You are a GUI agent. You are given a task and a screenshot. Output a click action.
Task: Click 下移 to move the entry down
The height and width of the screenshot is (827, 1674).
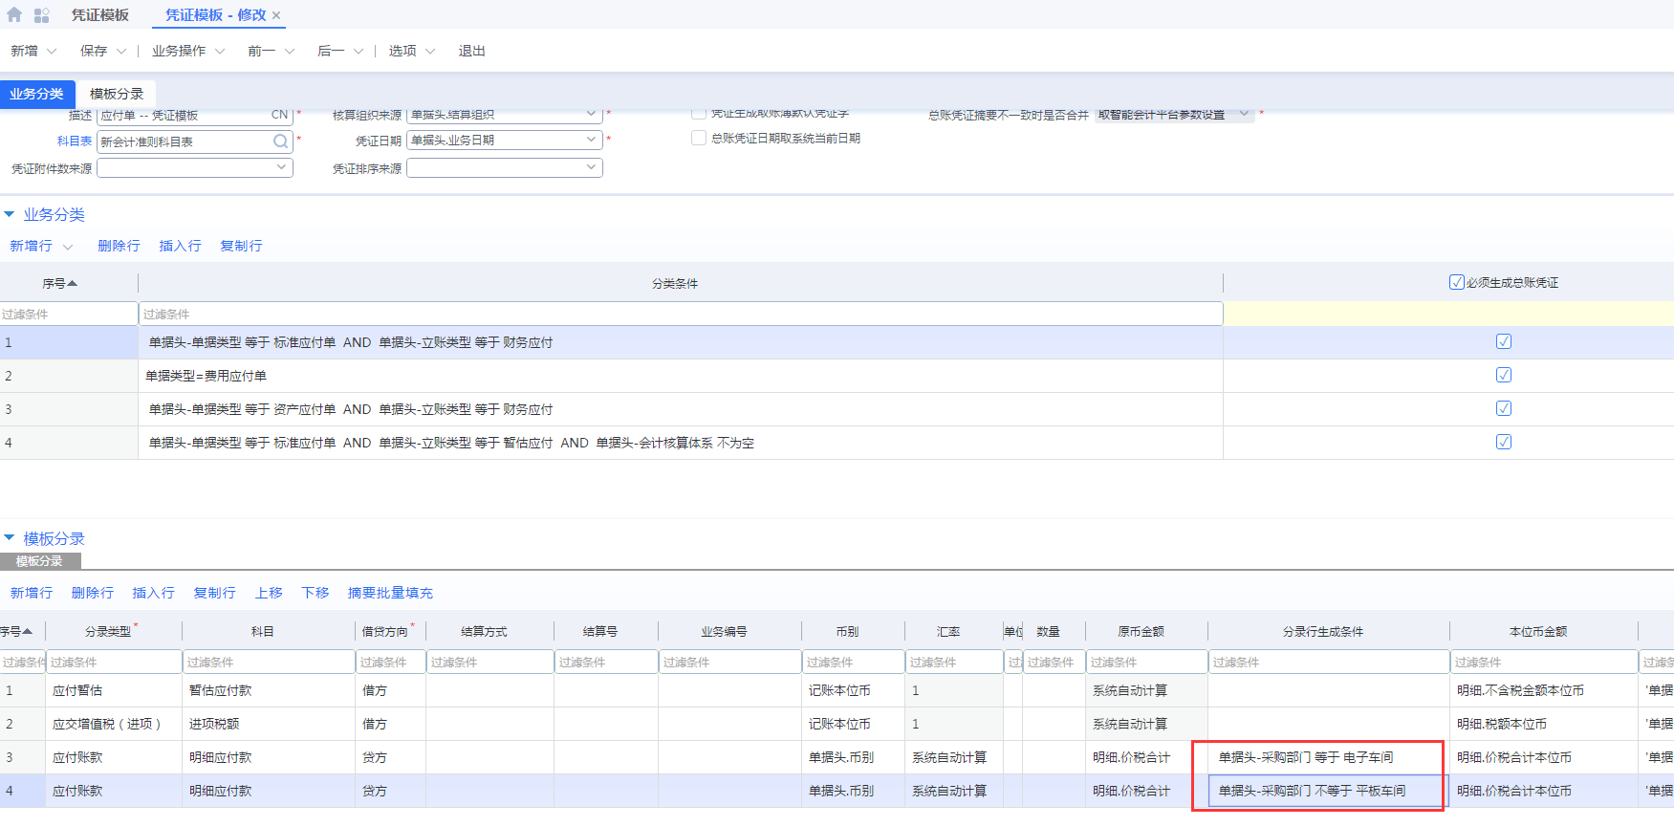coord(315,593)
